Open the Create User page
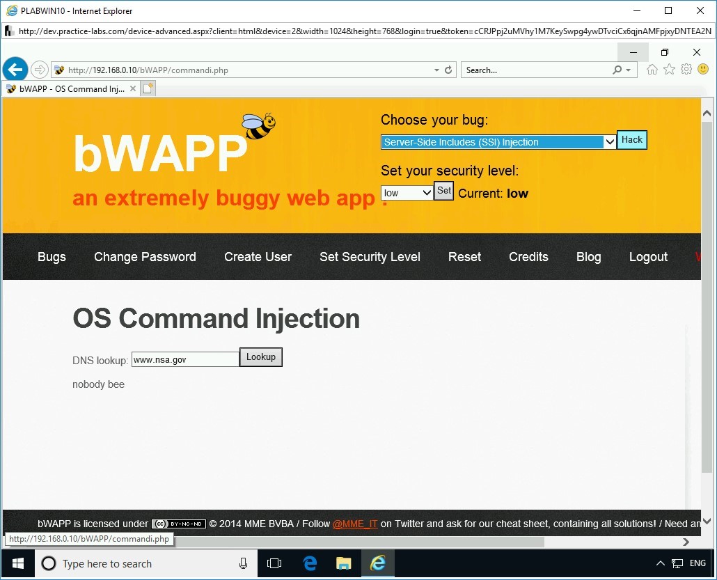Viewport: 717px width, 580px height. pyautogui.click(x=258, y=257)
